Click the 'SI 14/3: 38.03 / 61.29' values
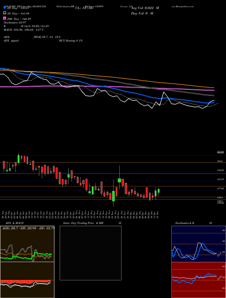Screen dimensions: 226x298 [35, 26]
